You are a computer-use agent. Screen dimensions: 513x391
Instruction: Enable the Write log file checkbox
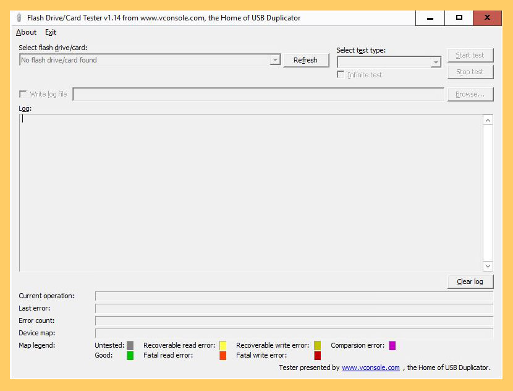(x=23, y=94)
